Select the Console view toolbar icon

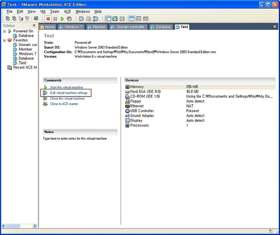(138, 19)
